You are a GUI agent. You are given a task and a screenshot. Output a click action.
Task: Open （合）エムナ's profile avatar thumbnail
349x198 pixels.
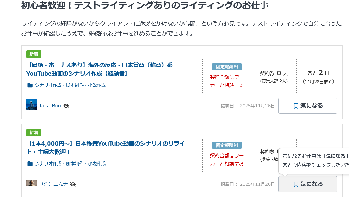(31, 183)
